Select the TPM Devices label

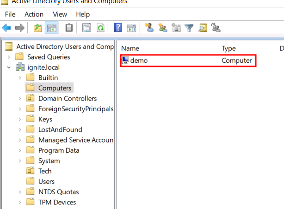[x=57, y=203]
